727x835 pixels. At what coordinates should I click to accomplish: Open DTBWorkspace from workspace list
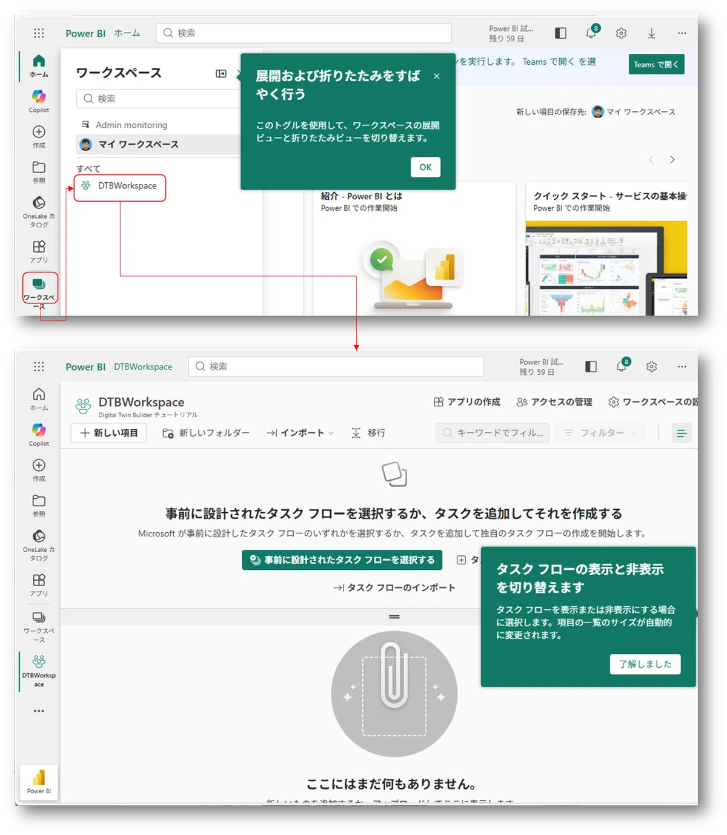(x=120, y=186)
